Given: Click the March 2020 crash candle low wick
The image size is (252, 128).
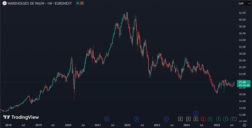Looking at the screenshot, I should 74,95.
